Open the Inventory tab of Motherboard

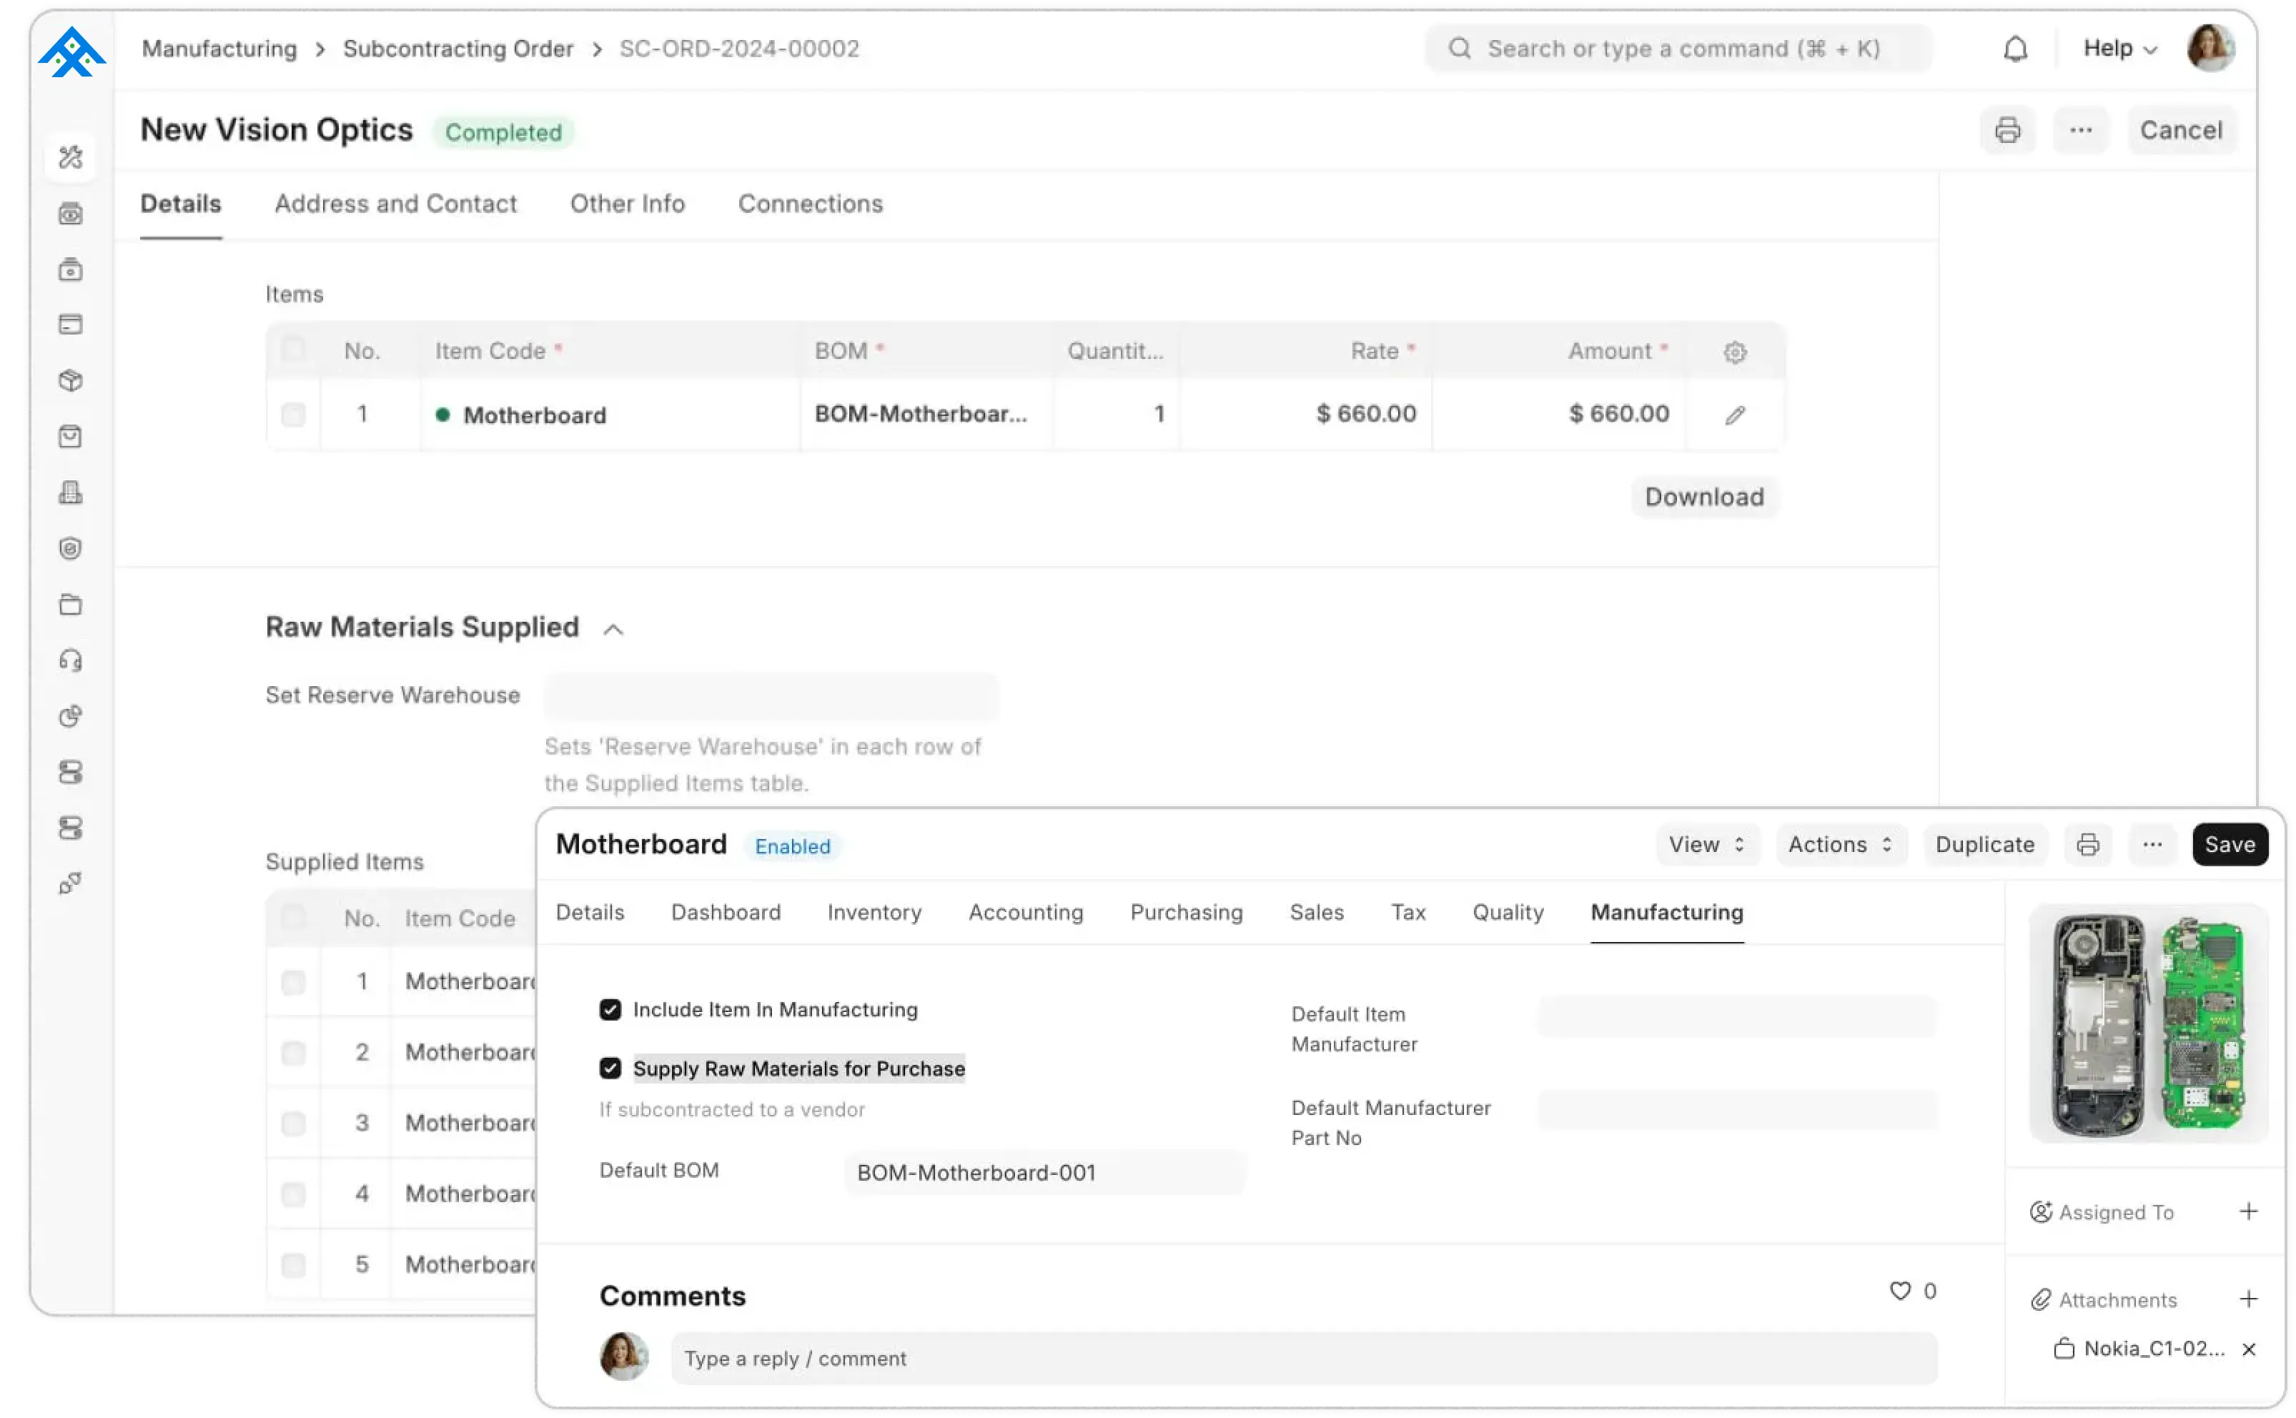click(x=874, y=911)
